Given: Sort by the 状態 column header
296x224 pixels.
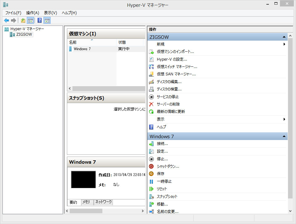Looking at the screenshot, I should tap(130, 42).
